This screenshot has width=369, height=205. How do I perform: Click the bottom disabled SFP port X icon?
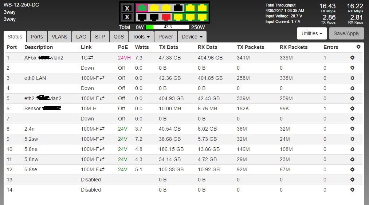tap(127, 17)
